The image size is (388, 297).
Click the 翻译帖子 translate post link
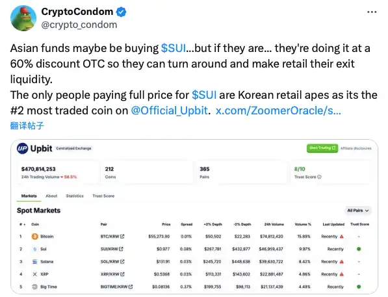27,125
